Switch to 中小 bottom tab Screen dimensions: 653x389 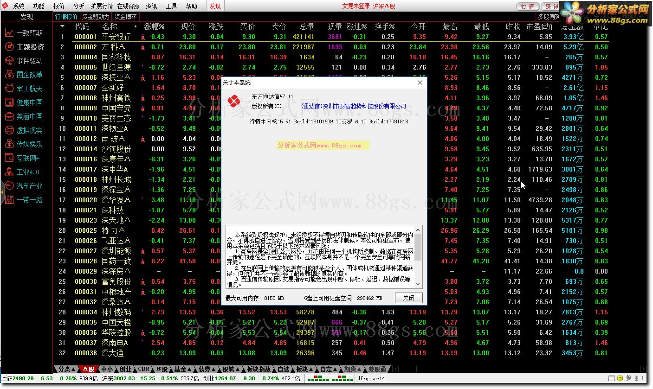click(x=107, y=369)
